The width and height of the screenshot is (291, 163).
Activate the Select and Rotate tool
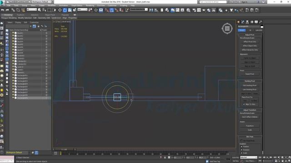click(65, 10)
